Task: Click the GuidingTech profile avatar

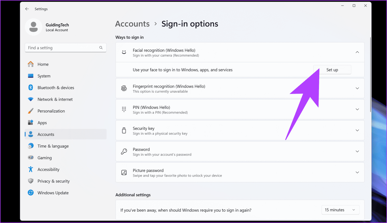Action: coord(34,27)
